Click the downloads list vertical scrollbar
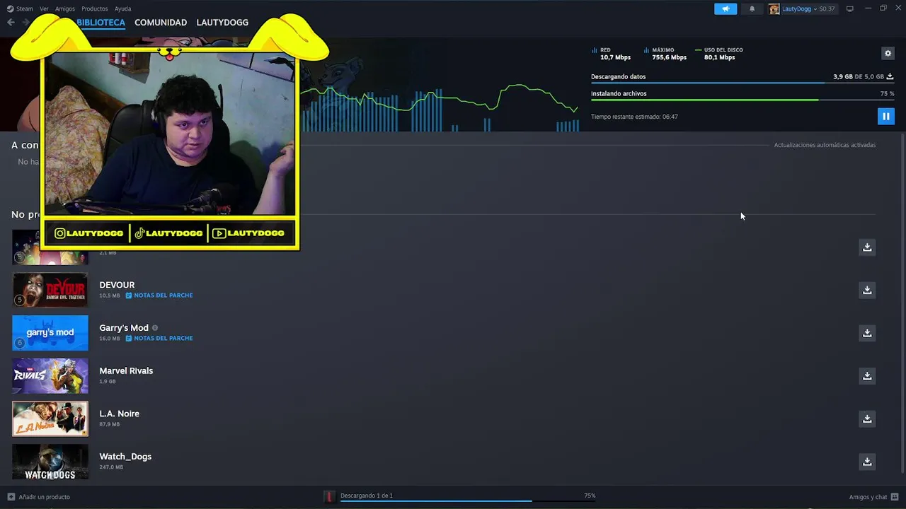 pos(901,304)
